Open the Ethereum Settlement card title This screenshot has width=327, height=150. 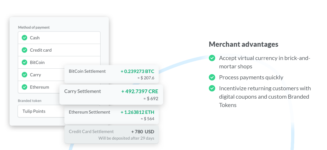89,112
